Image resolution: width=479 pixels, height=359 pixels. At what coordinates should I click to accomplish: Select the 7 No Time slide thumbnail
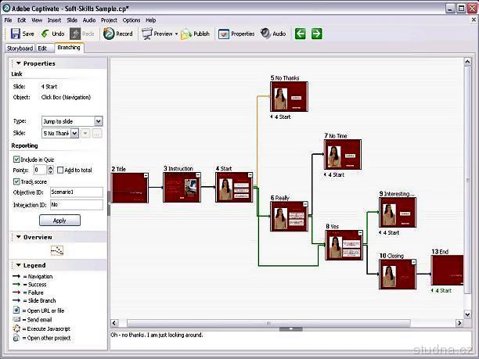(x=342, y=154)
